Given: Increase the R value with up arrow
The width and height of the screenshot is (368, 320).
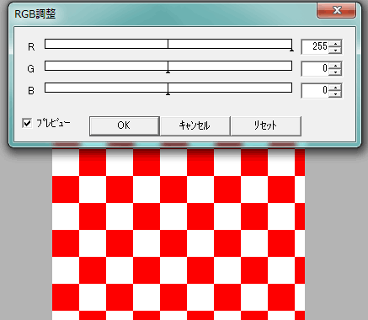Looking at the screenshot, I should [x=335, y=44].
